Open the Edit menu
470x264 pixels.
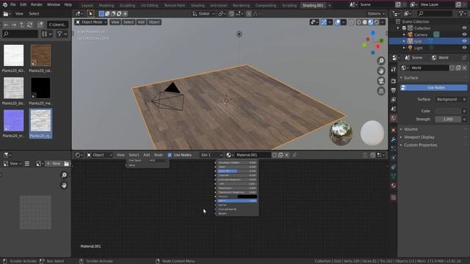coord(23,4)
